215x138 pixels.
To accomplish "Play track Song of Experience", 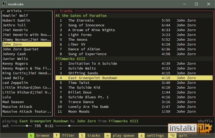I will tap(134, 54).
